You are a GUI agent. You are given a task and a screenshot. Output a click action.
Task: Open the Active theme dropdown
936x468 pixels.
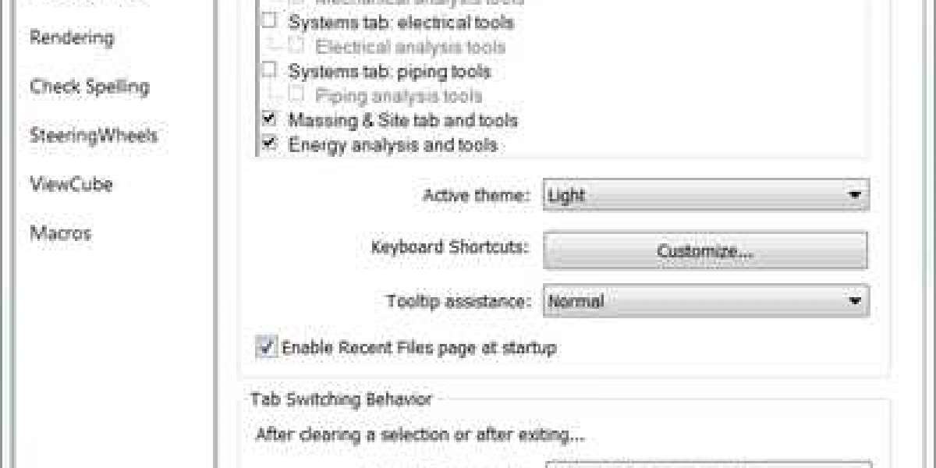pos(706,194)
